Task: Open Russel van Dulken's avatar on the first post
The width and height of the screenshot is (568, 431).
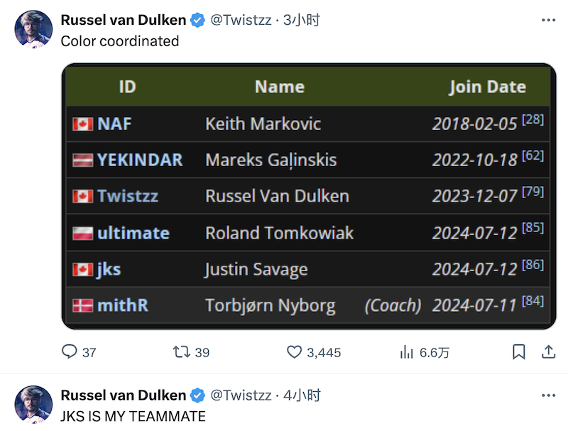Action: [33, 30]
